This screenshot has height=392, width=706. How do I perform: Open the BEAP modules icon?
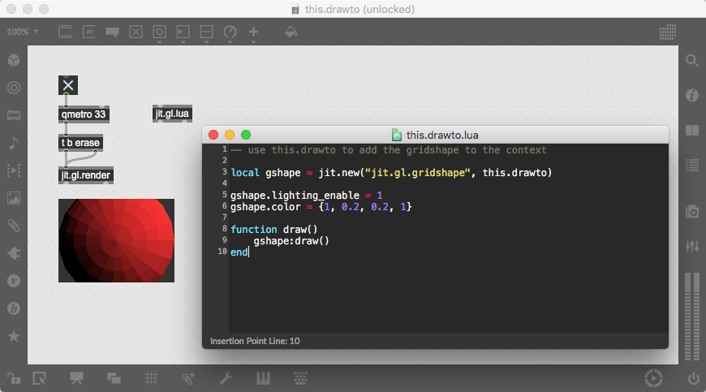click(x=14, y=308)
